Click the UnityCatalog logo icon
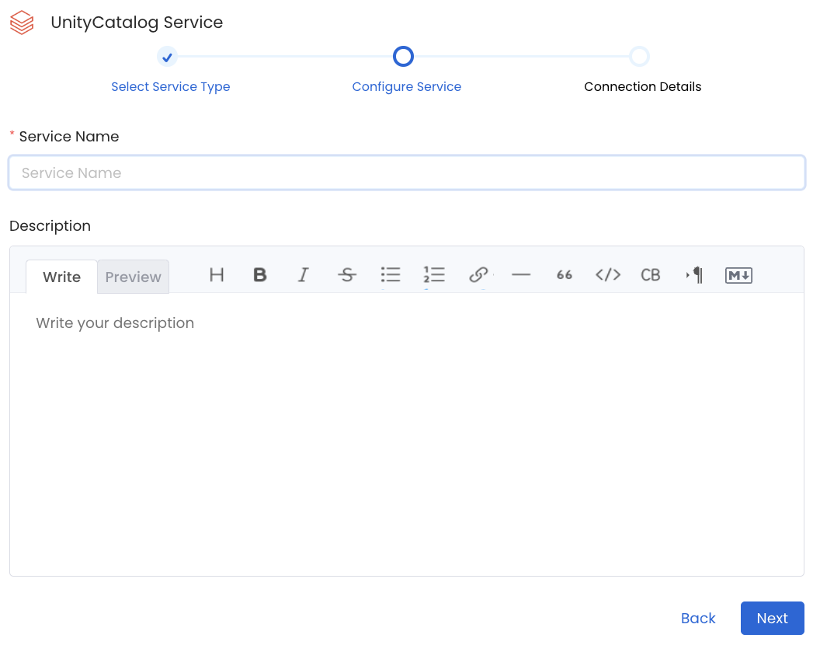Screen dimensions: 820x659 [22, 22]
